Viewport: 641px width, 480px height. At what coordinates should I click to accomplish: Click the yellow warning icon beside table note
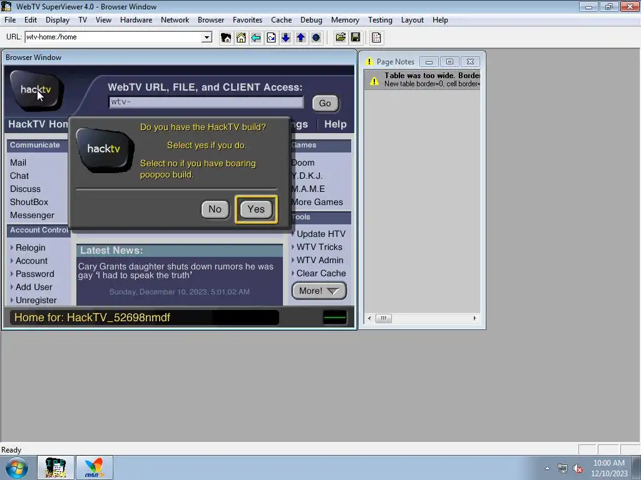[374, 81]
